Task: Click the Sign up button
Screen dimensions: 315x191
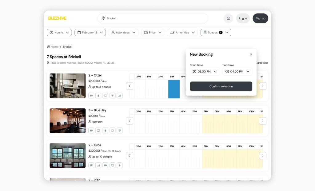Action: 260,18
